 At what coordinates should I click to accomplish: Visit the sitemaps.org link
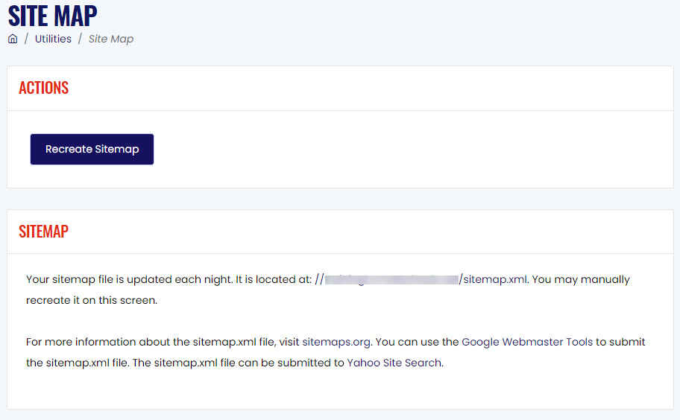[336, 342]
